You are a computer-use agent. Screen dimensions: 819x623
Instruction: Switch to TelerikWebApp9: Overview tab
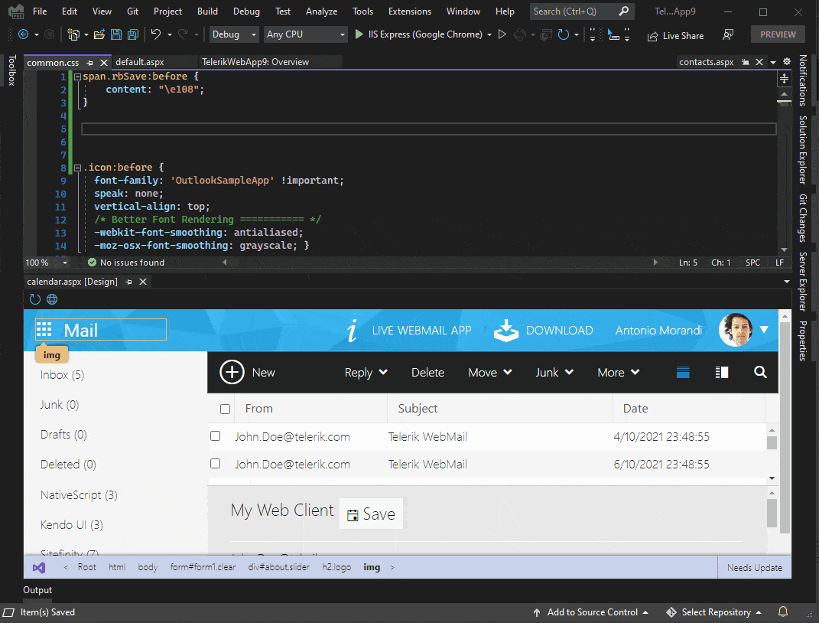[255, 62]
